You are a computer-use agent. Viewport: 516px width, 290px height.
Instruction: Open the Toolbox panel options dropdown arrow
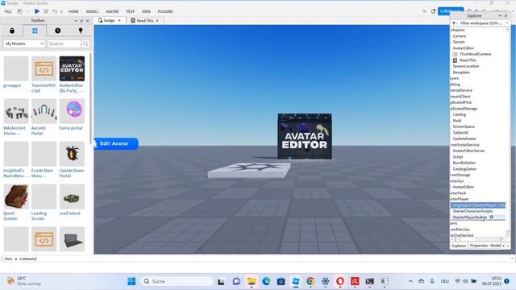coord(76,21)
